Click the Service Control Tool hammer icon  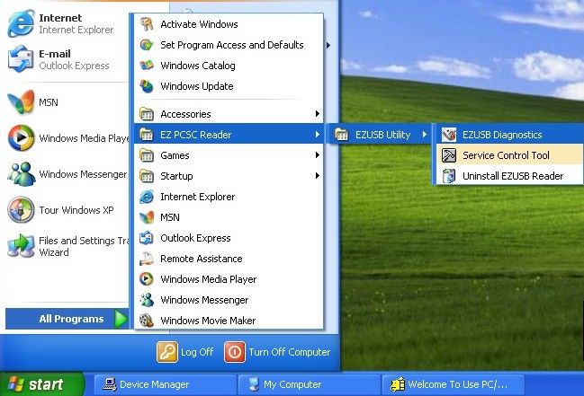tap(449, 155)
